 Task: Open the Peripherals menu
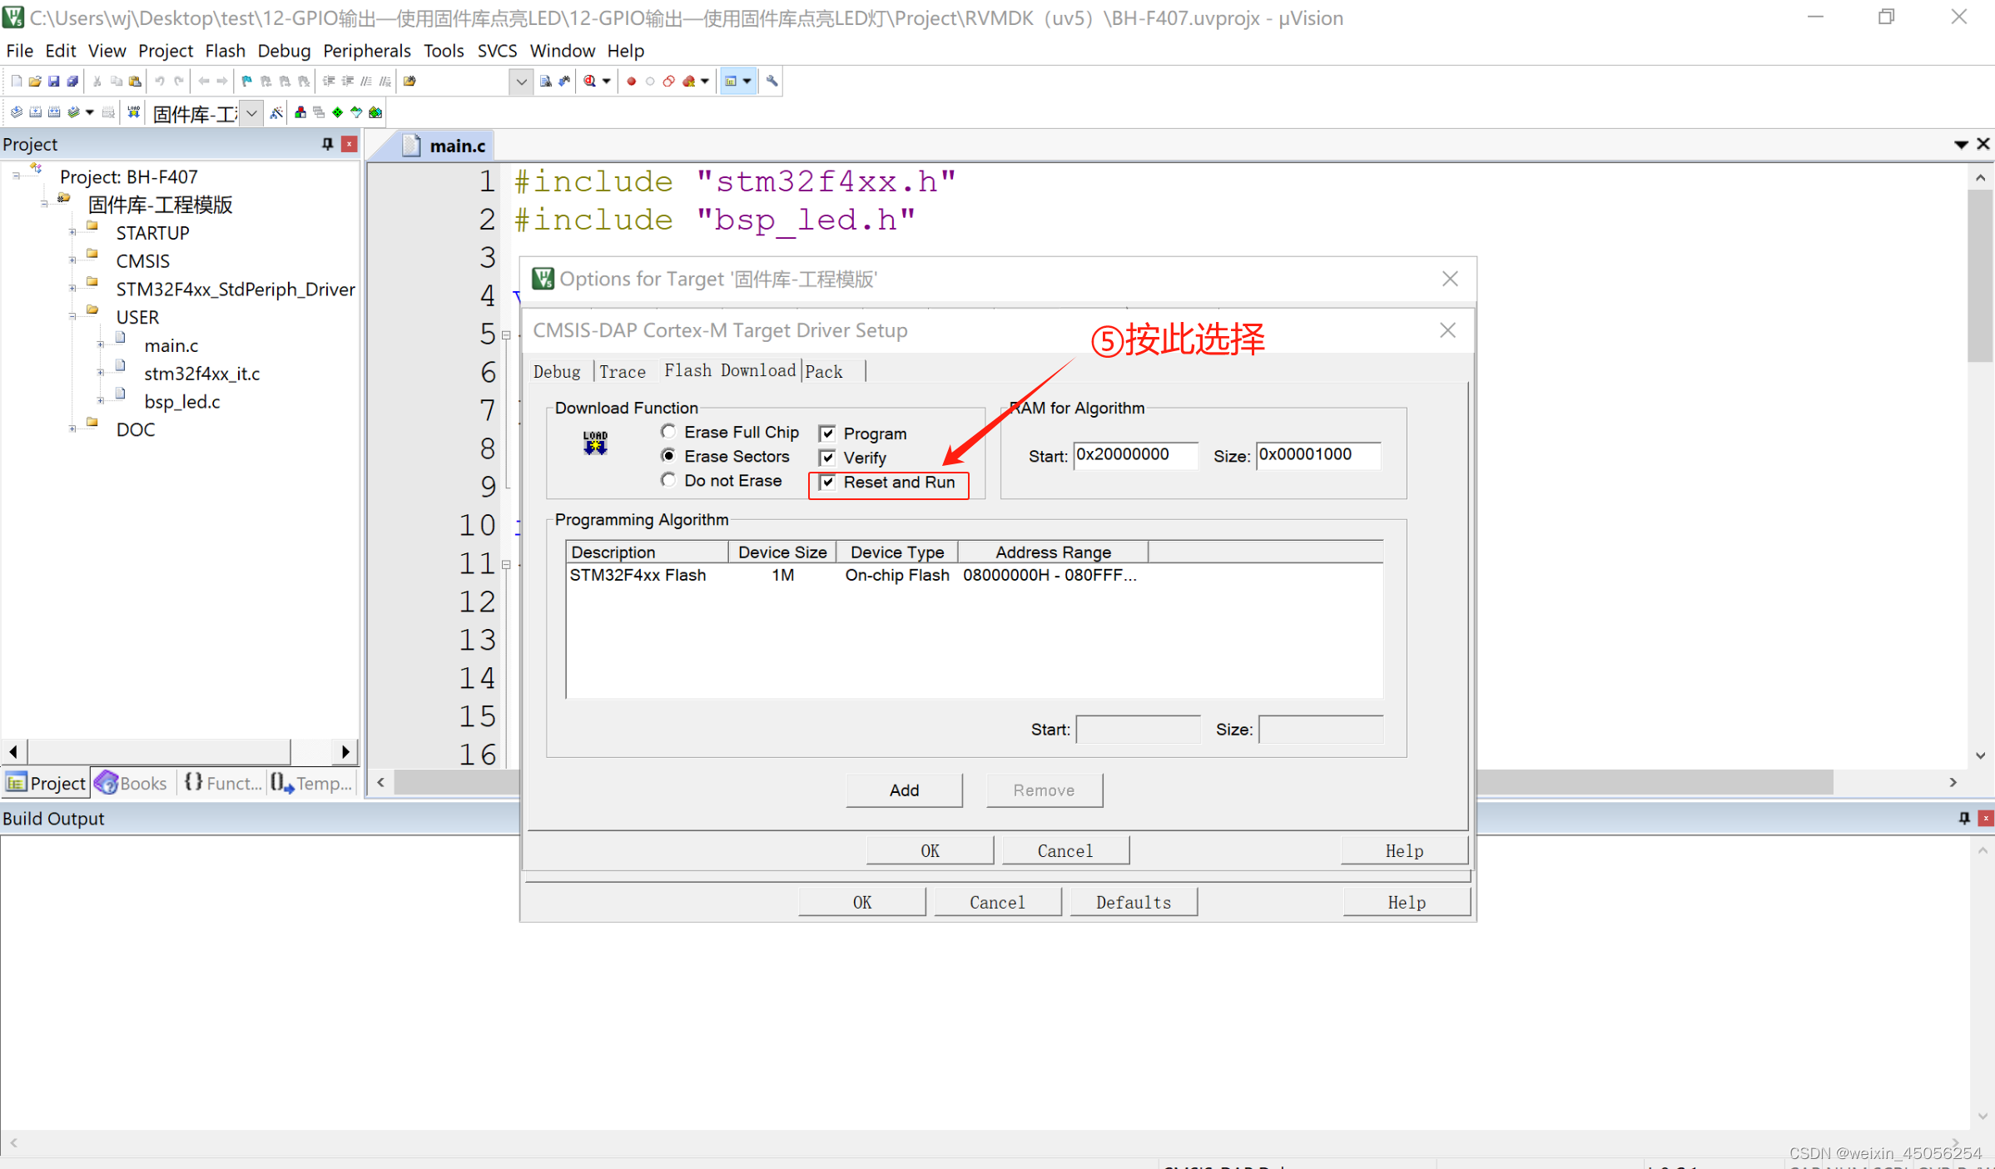coord(367,51)
